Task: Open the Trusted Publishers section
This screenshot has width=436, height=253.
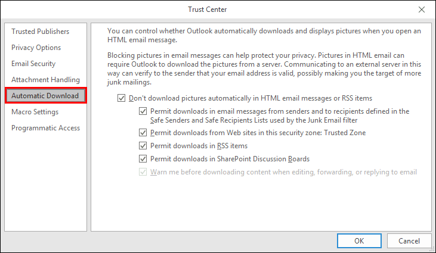Action: (40, 32)
